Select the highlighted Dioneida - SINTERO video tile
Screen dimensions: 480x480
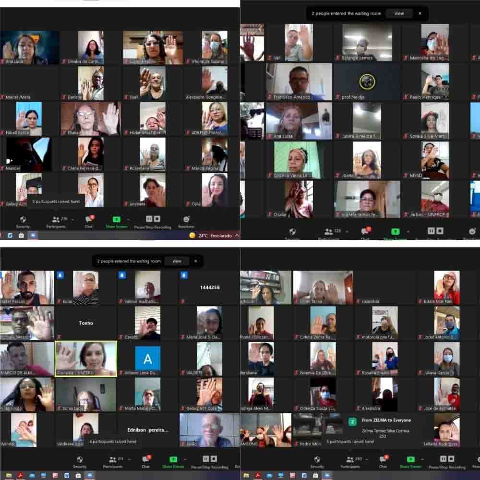pos(86,359)
